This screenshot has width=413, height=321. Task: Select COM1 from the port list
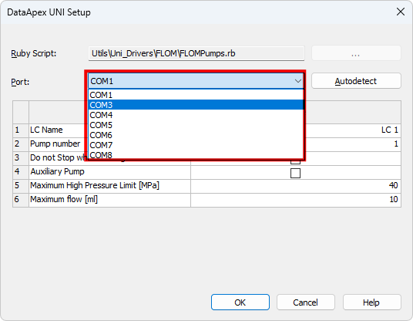[x=196, y=95]
